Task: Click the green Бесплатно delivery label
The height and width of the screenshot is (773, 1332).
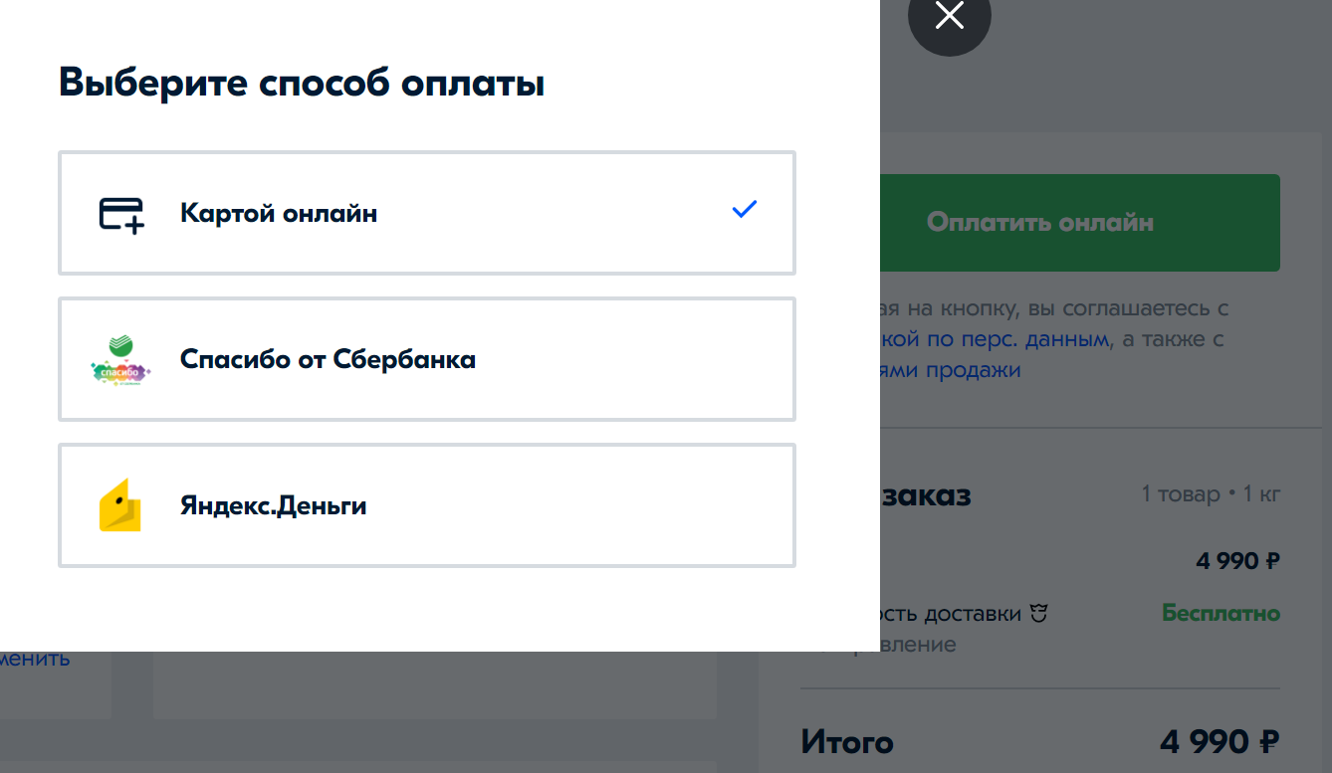Action: point(1221,613)
